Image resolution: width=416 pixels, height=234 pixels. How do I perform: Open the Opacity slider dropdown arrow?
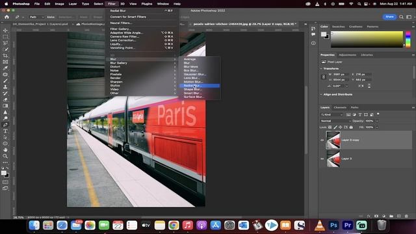pos(377,121)
